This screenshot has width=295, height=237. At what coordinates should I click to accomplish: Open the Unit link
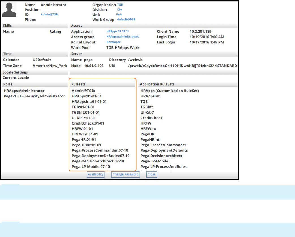click(x=119, y=14)
